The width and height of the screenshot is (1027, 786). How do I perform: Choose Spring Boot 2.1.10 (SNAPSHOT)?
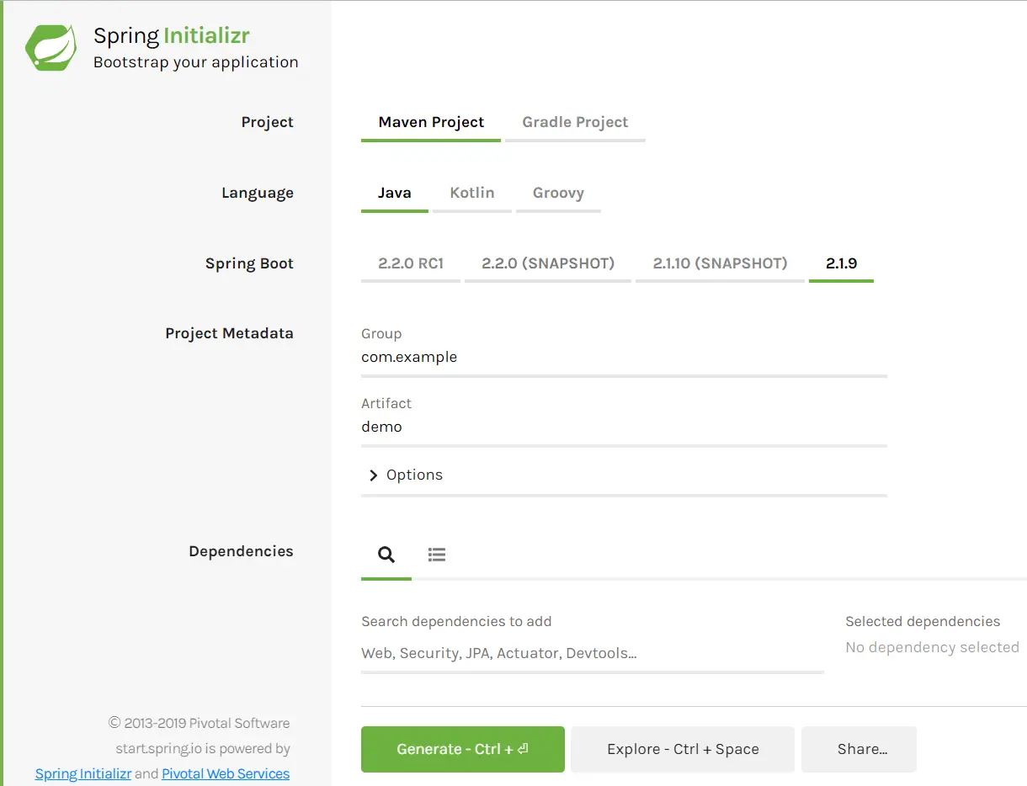click(x=720, y=263)
